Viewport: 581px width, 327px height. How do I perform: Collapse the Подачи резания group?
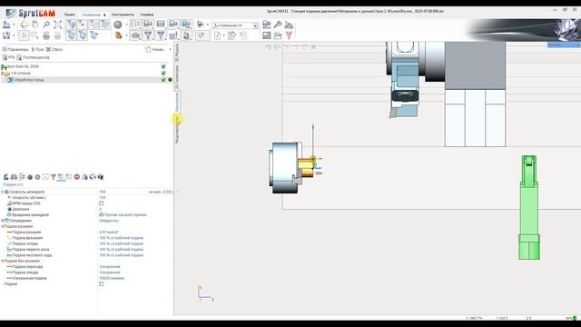click(x=2, y=226)
